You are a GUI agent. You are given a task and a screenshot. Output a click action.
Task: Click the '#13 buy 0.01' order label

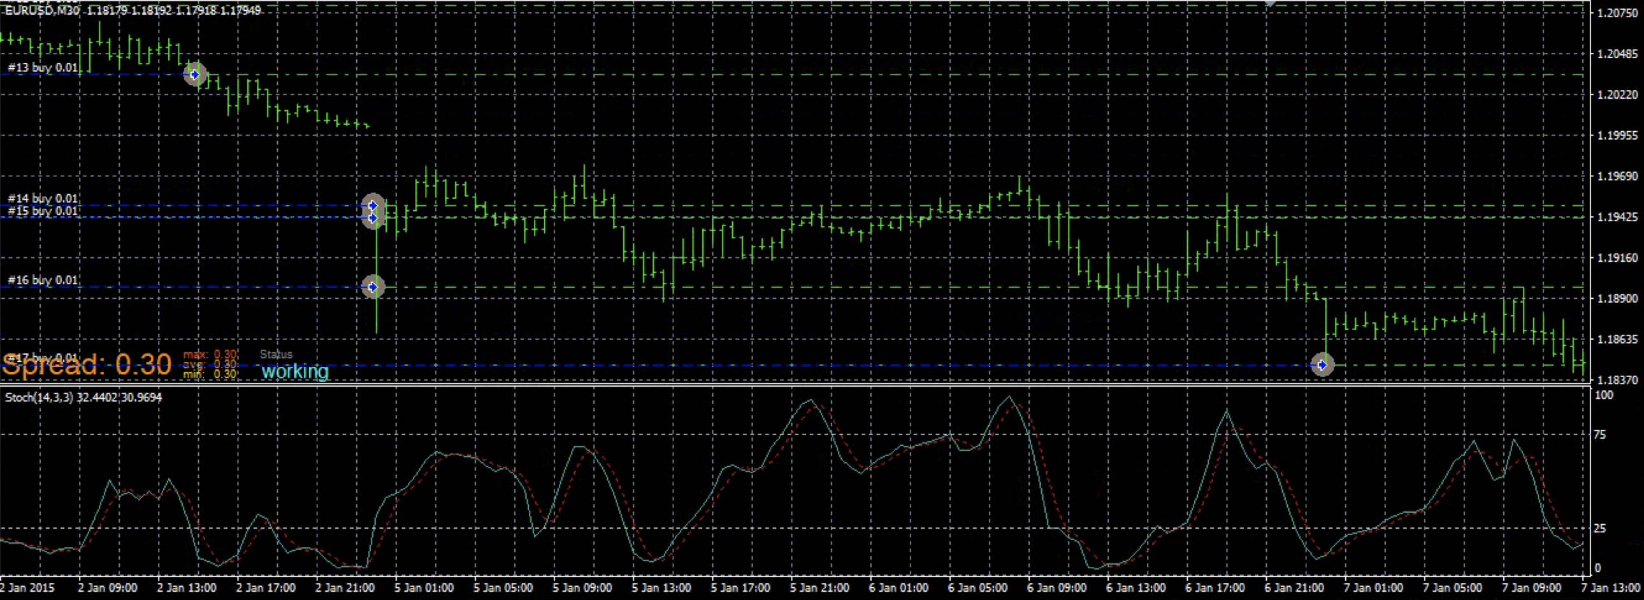pos(43,68)
